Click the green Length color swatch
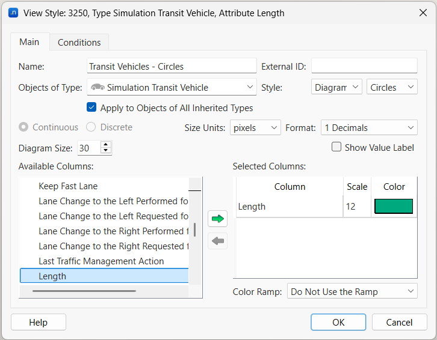This screenshot has width=437, height=340. [x=394, y=207]
